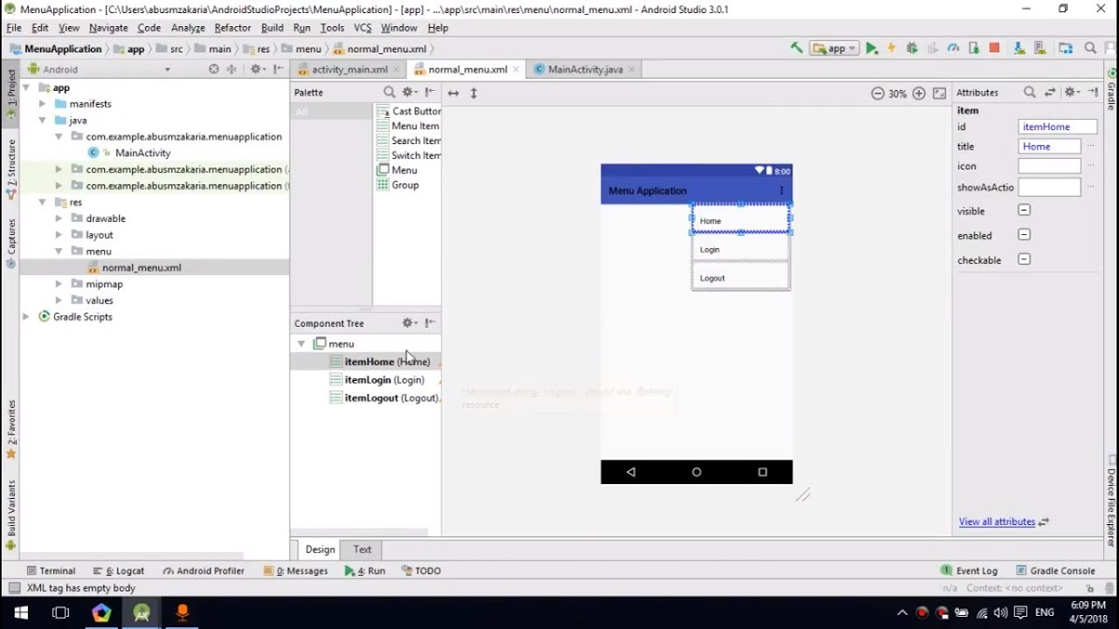Click the horizontal expand arrows icon in design toolbar
Viewport: 1119px width, 629px height.
pyautogui.click(x=453, y=93)
